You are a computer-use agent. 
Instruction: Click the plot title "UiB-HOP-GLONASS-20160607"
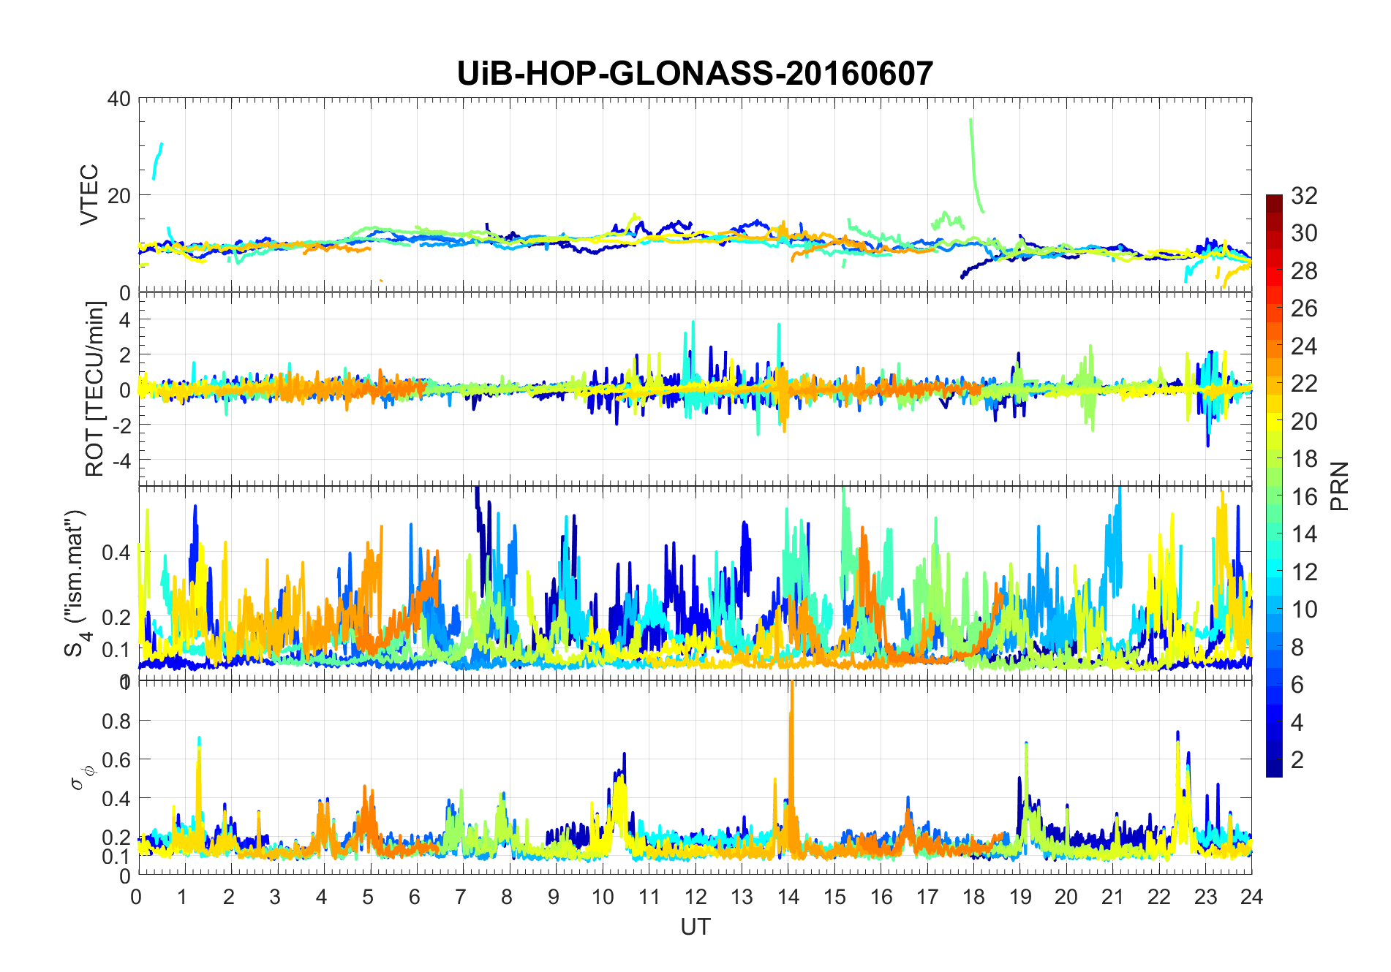(695, 74)
